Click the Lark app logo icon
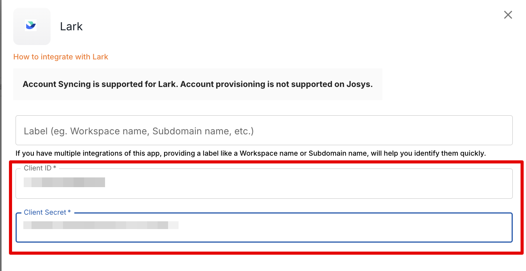 (x=31, y=26)
